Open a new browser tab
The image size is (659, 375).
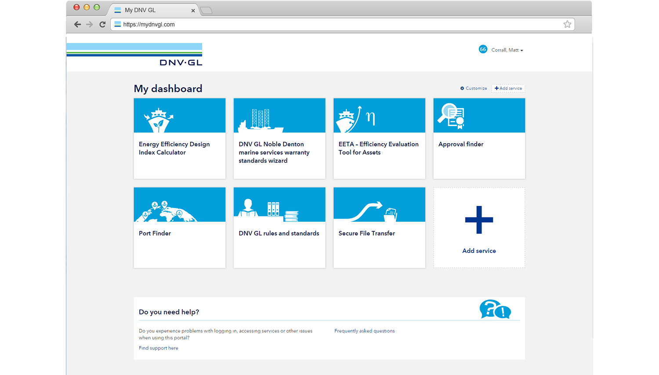point(206,11)
